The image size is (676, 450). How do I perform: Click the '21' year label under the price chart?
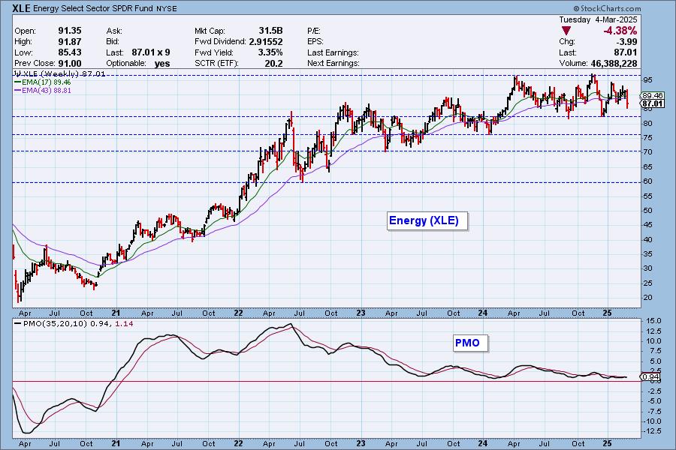tap(116, 313)
